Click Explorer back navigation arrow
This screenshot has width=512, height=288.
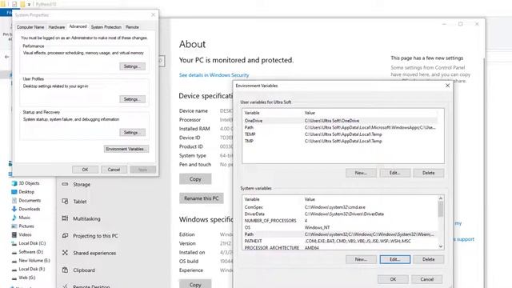(7, 57)
